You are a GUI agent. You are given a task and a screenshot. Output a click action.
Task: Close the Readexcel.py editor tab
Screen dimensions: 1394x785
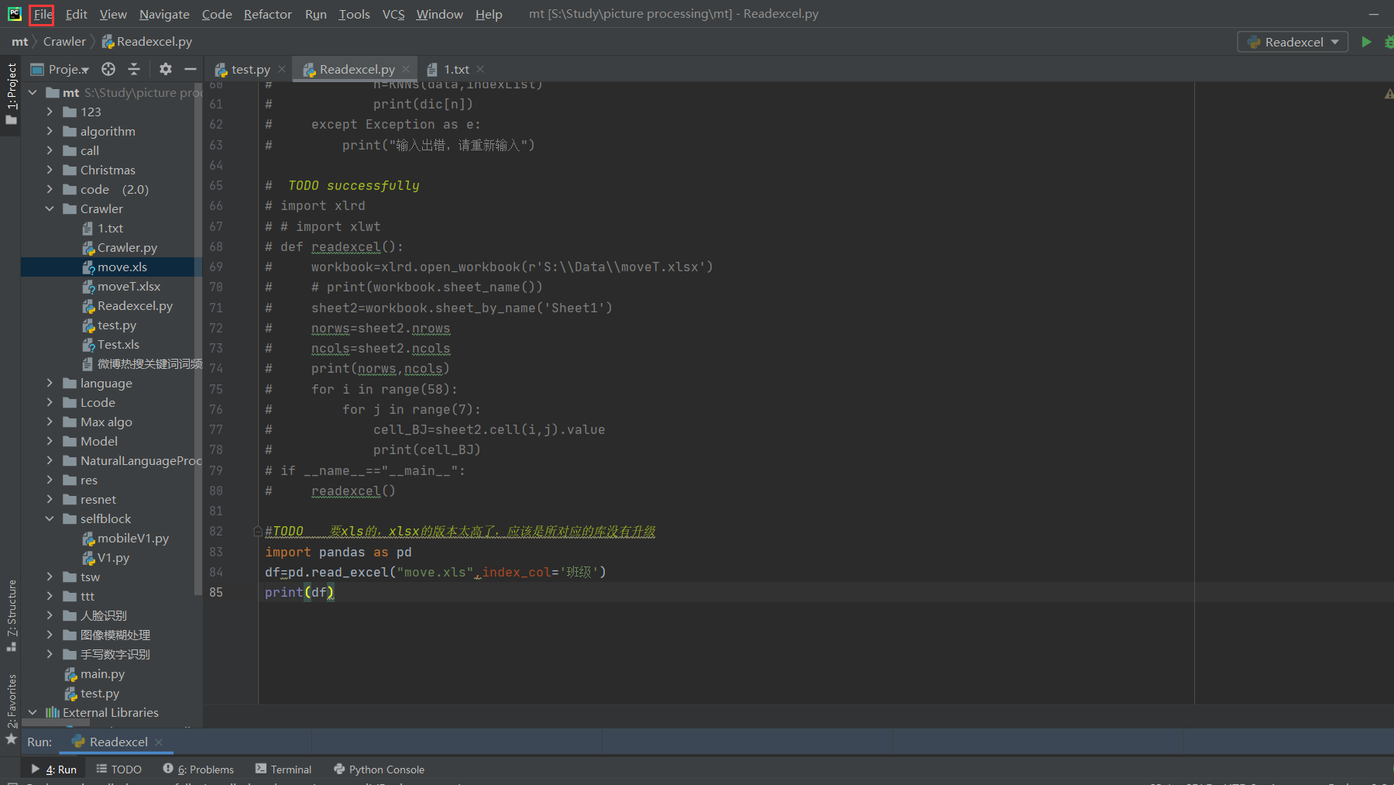(x=406, y=69)
